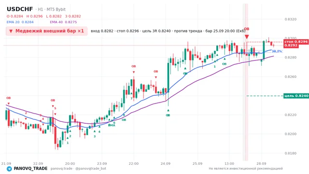Viewport: 309px width, 174px height.
Task: Click the red 0.8292 current price tag
Action: pos(291,45)
